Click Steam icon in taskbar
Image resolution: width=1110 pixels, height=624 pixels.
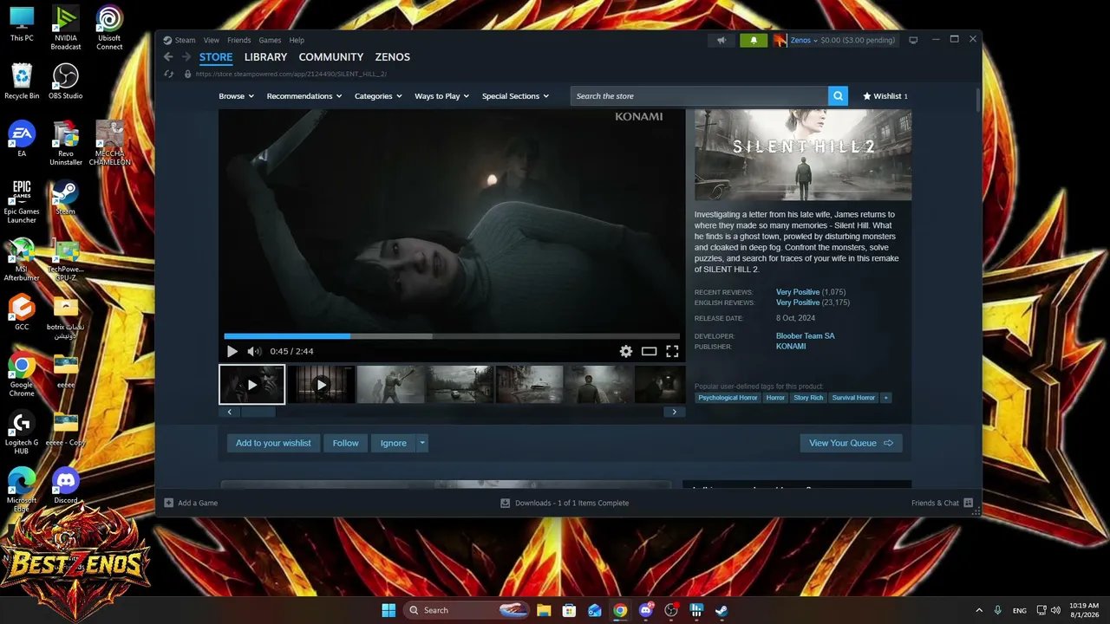pos(721,610)
